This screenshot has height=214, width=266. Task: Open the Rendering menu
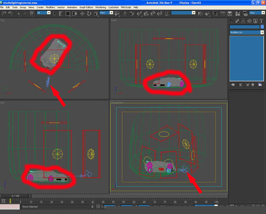(101, 7)
